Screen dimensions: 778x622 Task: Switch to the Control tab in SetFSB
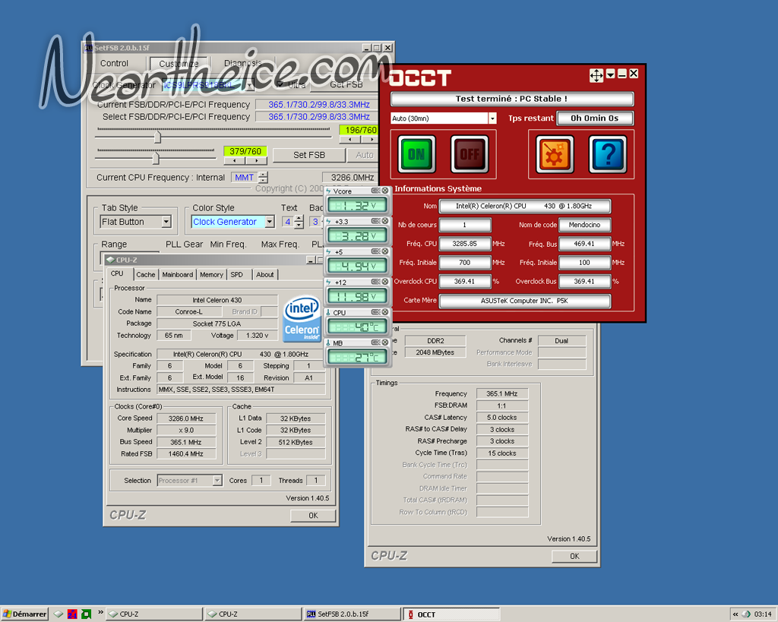[x=114, y=63]
